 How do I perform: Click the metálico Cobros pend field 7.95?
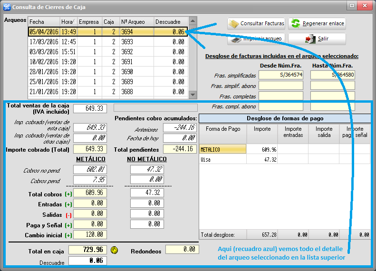pyautogui.click(x=90, y=180)
